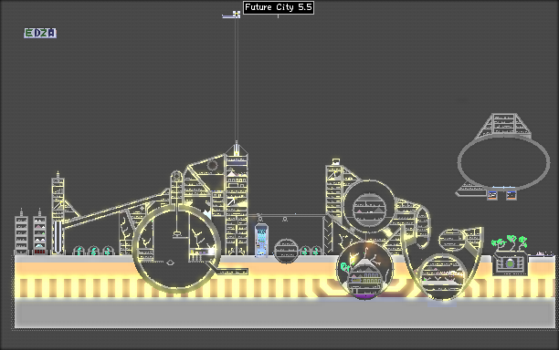Viewport: 559px width, 350px height.
Task: Click the green trees above the small bunker
Action: pyautogui.click(x=510, y=243)
